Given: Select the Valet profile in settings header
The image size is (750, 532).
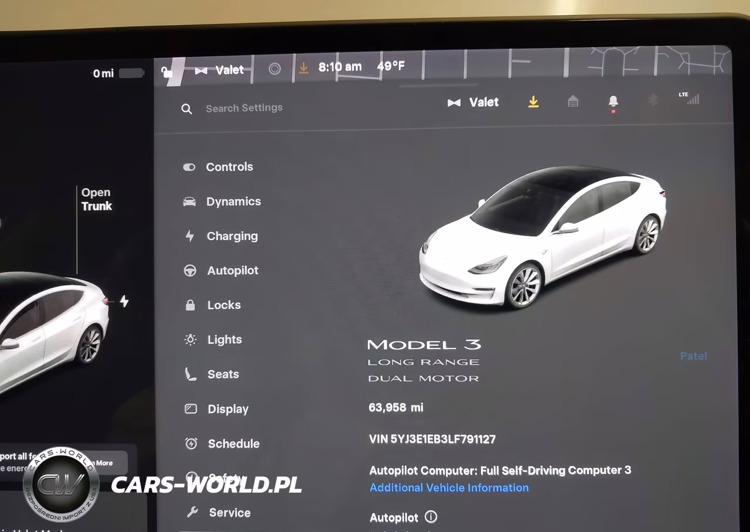Looking at the screenshot, I should click(x=473, y=103).
